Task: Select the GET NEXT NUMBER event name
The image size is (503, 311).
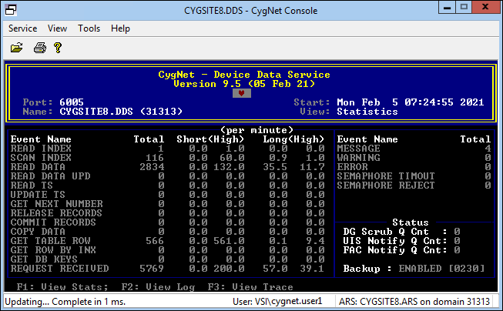Action: (56, 204)
